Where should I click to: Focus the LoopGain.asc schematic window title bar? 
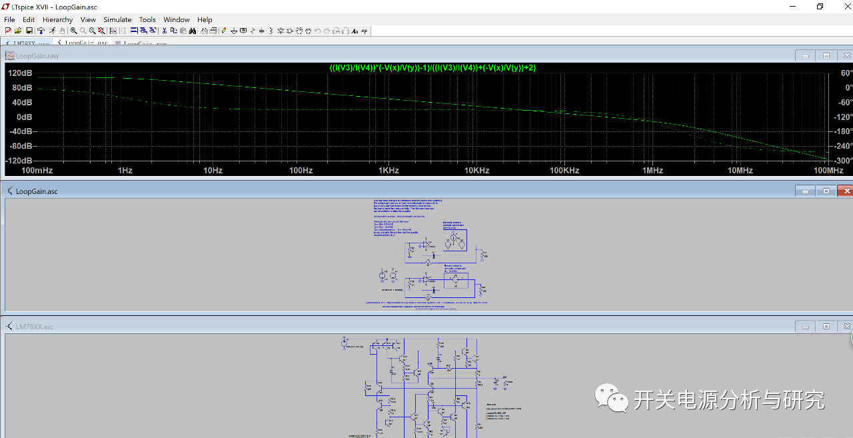pyautogui.click(x=400, y=191)
